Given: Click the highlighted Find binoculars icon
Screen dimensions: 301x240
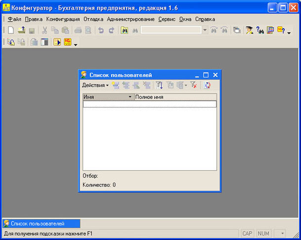Looking at the screenshot, I should pos(125,30).
